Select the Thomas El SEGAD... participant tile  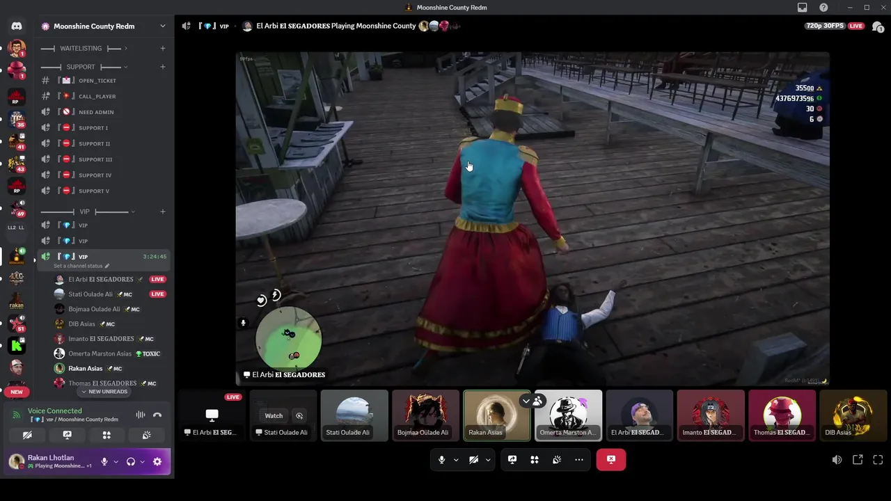pyautogui.click(x=782, y=415)
